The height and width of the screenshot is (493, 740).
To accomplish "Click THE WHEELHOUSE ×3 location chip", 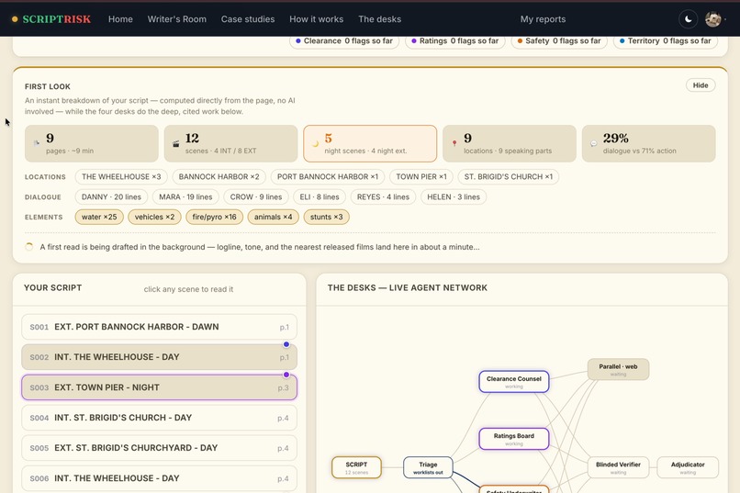I will click(121, 177).
